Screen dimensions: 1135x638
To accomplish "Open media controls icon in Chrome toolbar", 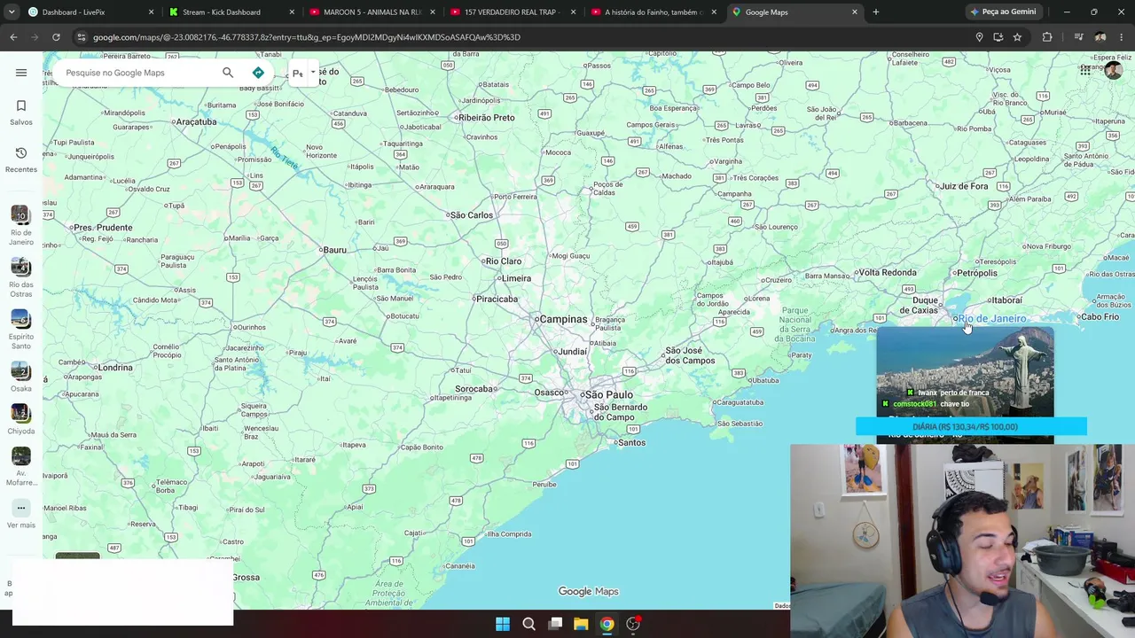I will pyautogui.click(x=1078, y=37).
